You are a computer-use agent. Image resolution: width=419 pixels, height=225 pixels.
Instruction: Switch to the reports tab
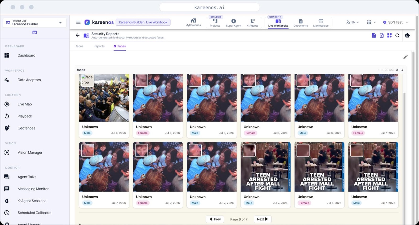pyautogui.click(x=100, y=46)
